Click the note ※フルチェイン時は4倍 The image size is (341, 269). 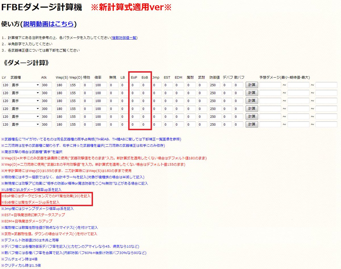click(x=19, y=259)
